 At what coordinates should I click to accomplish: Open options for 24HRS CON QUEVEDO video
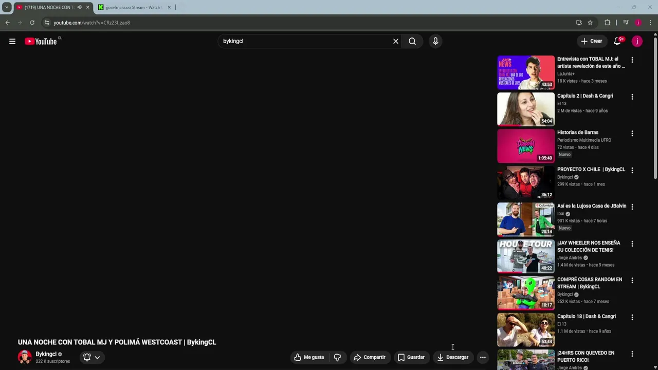coord(632,354)
